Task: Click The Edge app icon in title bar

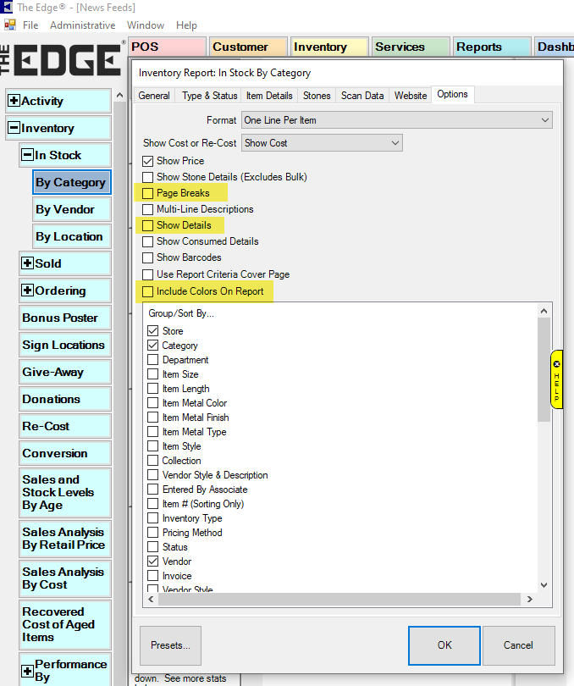Action: pos(8,7)
